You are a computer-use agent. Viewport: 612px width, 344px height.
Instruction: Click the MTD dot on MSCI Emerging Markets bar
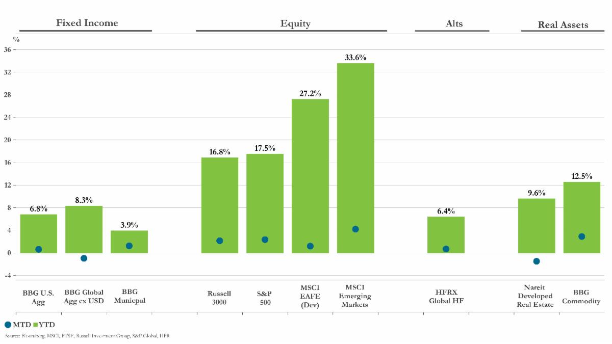pyautogui.click(x=355, y=229)
